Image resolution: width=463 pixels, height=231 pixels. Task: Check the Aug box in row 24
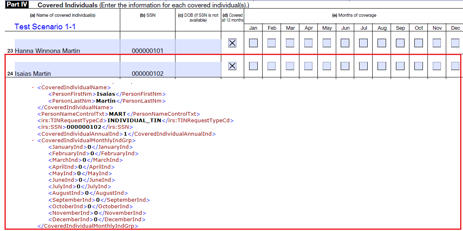[382, 66]
